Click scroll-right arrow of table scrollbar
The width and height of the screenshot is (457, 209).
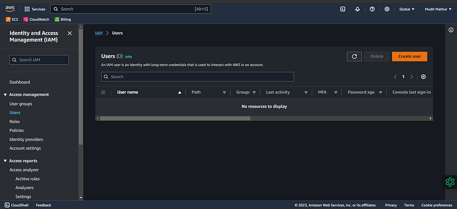(x=430, y=118)
